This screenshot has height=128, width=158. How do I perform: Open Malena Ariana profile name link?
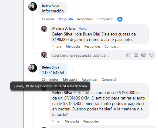click(64, 29)
